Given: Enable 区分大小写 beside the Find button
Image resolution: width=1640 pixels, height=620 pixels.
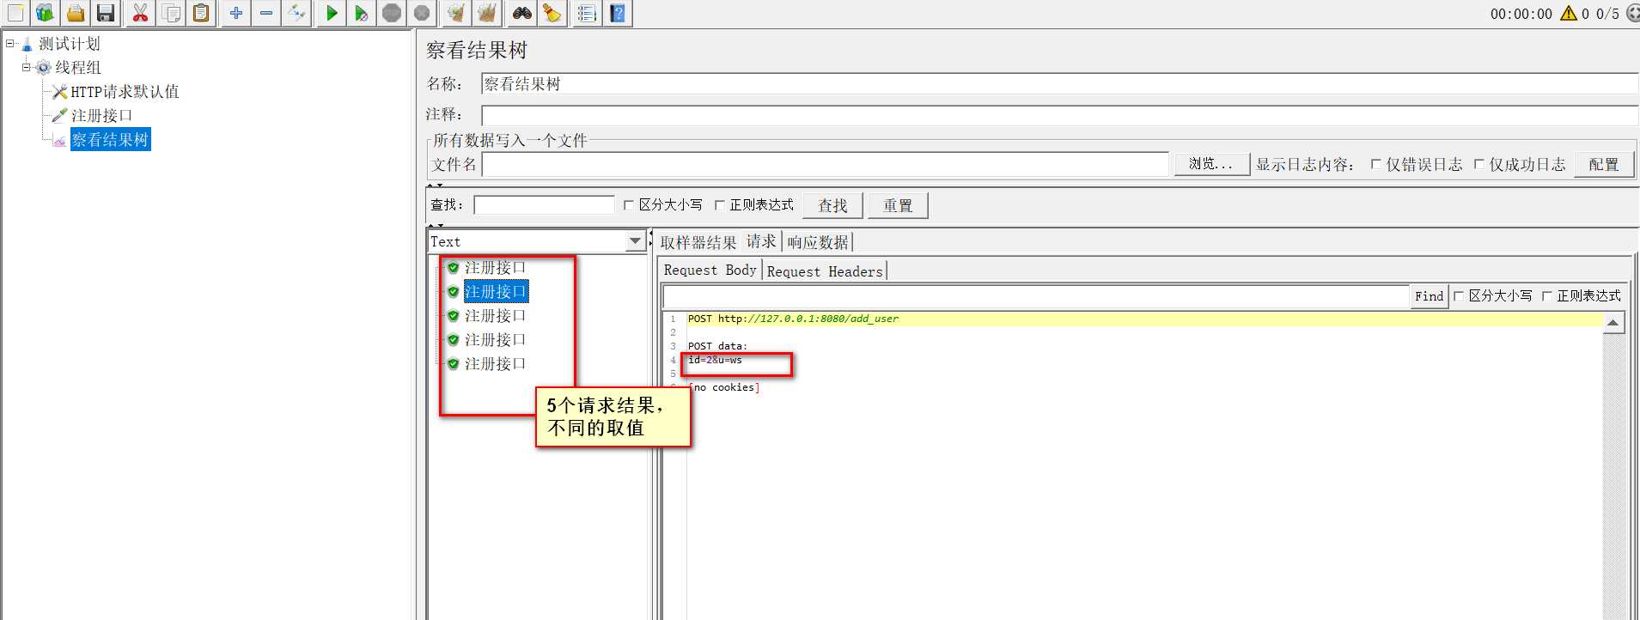Looking at the screenshot, I should coord(1458,295).
